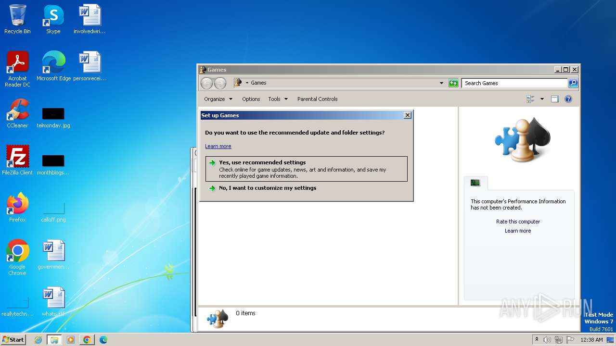
Task: Click Options in the Games toolbar
Action: click(x=251, y=99)
